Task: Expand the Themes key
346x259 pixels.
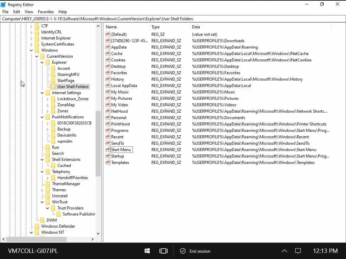Action: (x=42, y=190)
